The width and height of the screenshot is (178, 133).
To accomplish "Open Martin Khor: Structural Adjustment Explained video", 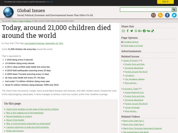I will [142, 128].
